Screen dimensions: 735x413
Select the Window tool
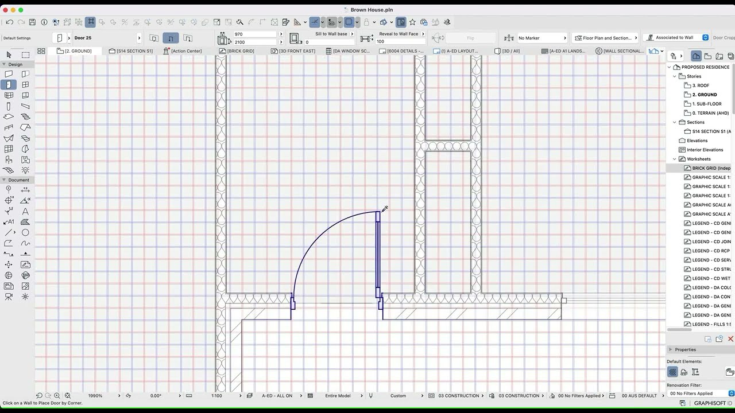pos(25,84)
